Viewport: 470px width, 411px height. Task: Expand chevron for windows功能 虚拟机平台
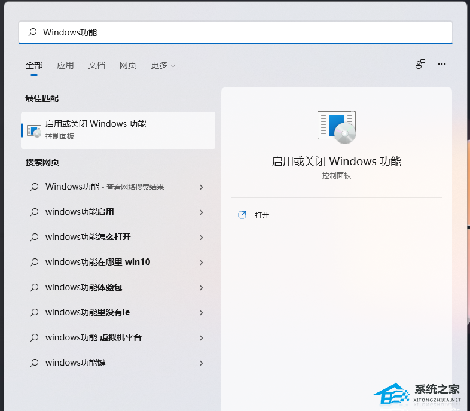coord(201,338)
